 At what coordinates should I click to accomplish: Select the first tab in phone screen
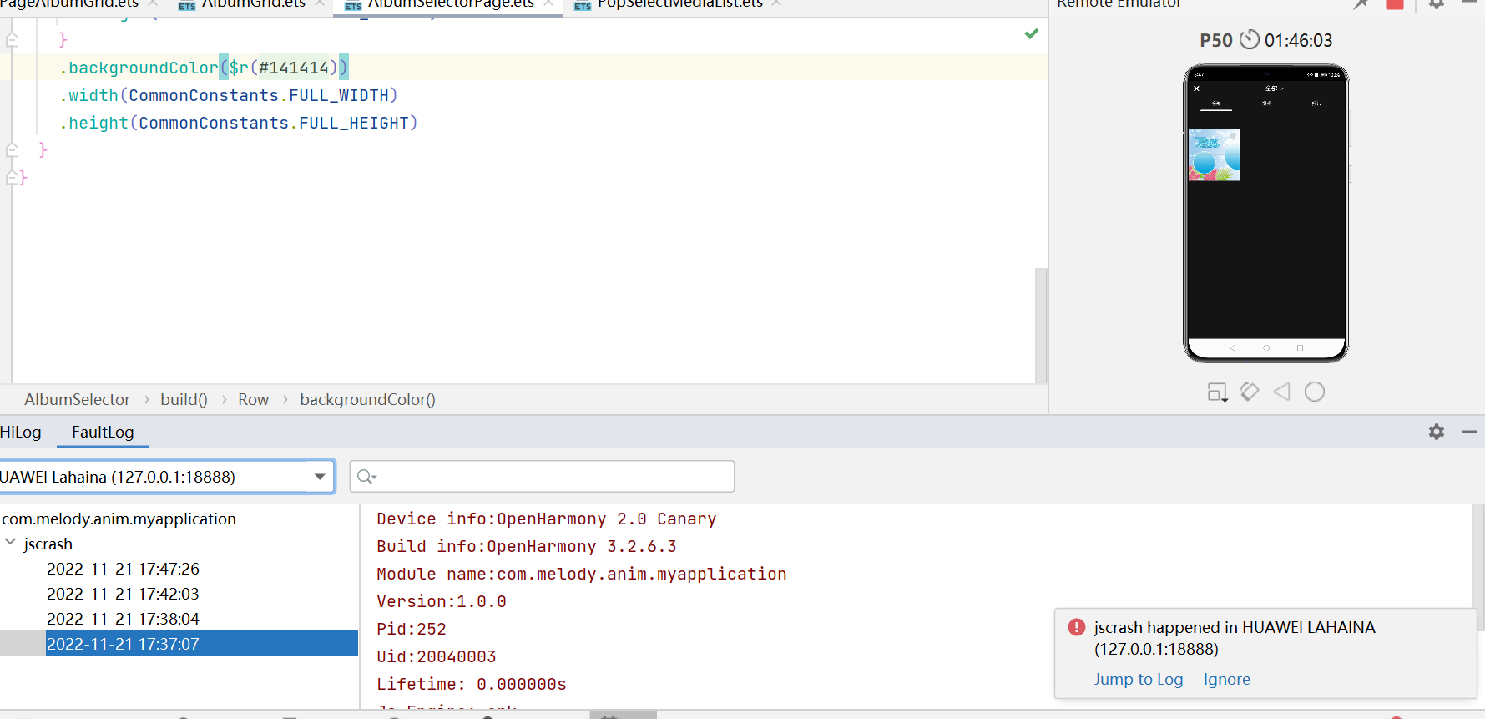tap(1216, 104)
